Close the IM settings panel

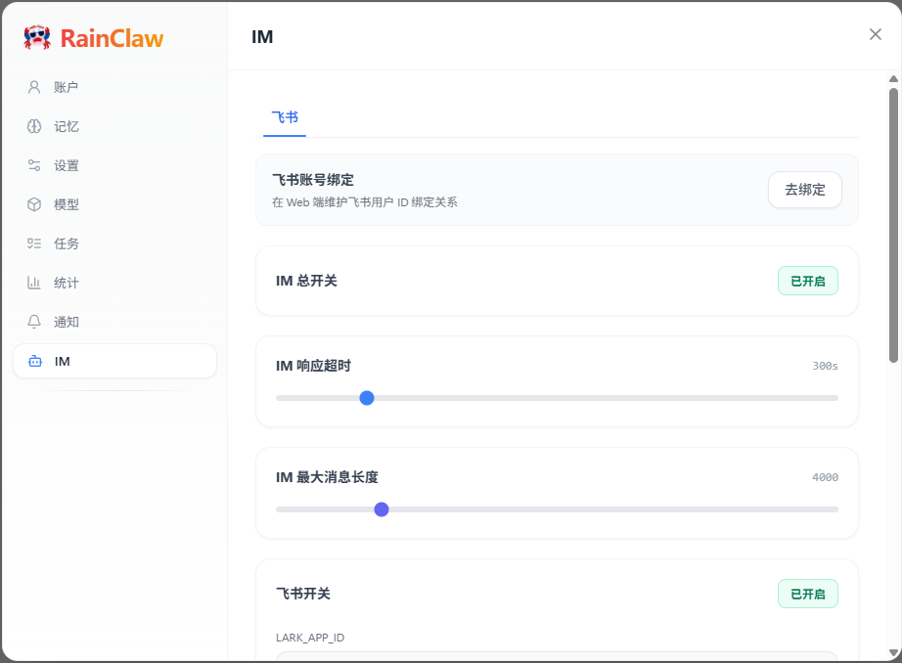tap(875, 34)
